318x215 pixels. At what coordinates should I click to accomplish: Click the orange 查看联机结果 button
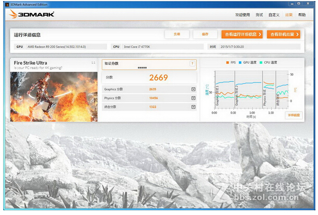[284, 34]
